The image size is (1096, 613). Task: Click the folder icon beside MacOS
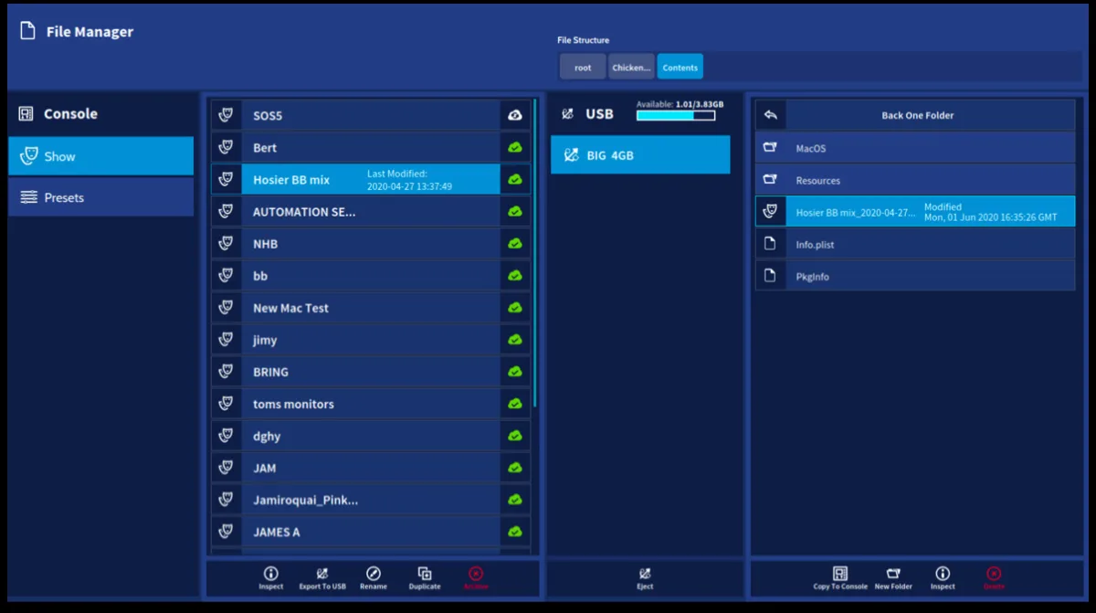click(x=770, y=147)
